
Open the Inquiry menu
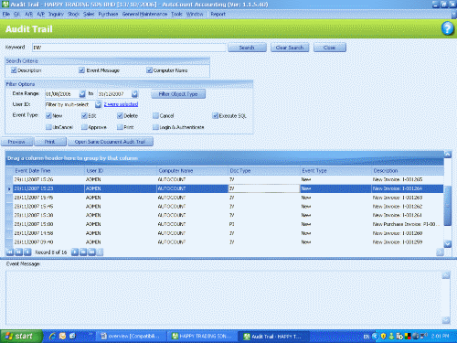[x=56, y=14]
